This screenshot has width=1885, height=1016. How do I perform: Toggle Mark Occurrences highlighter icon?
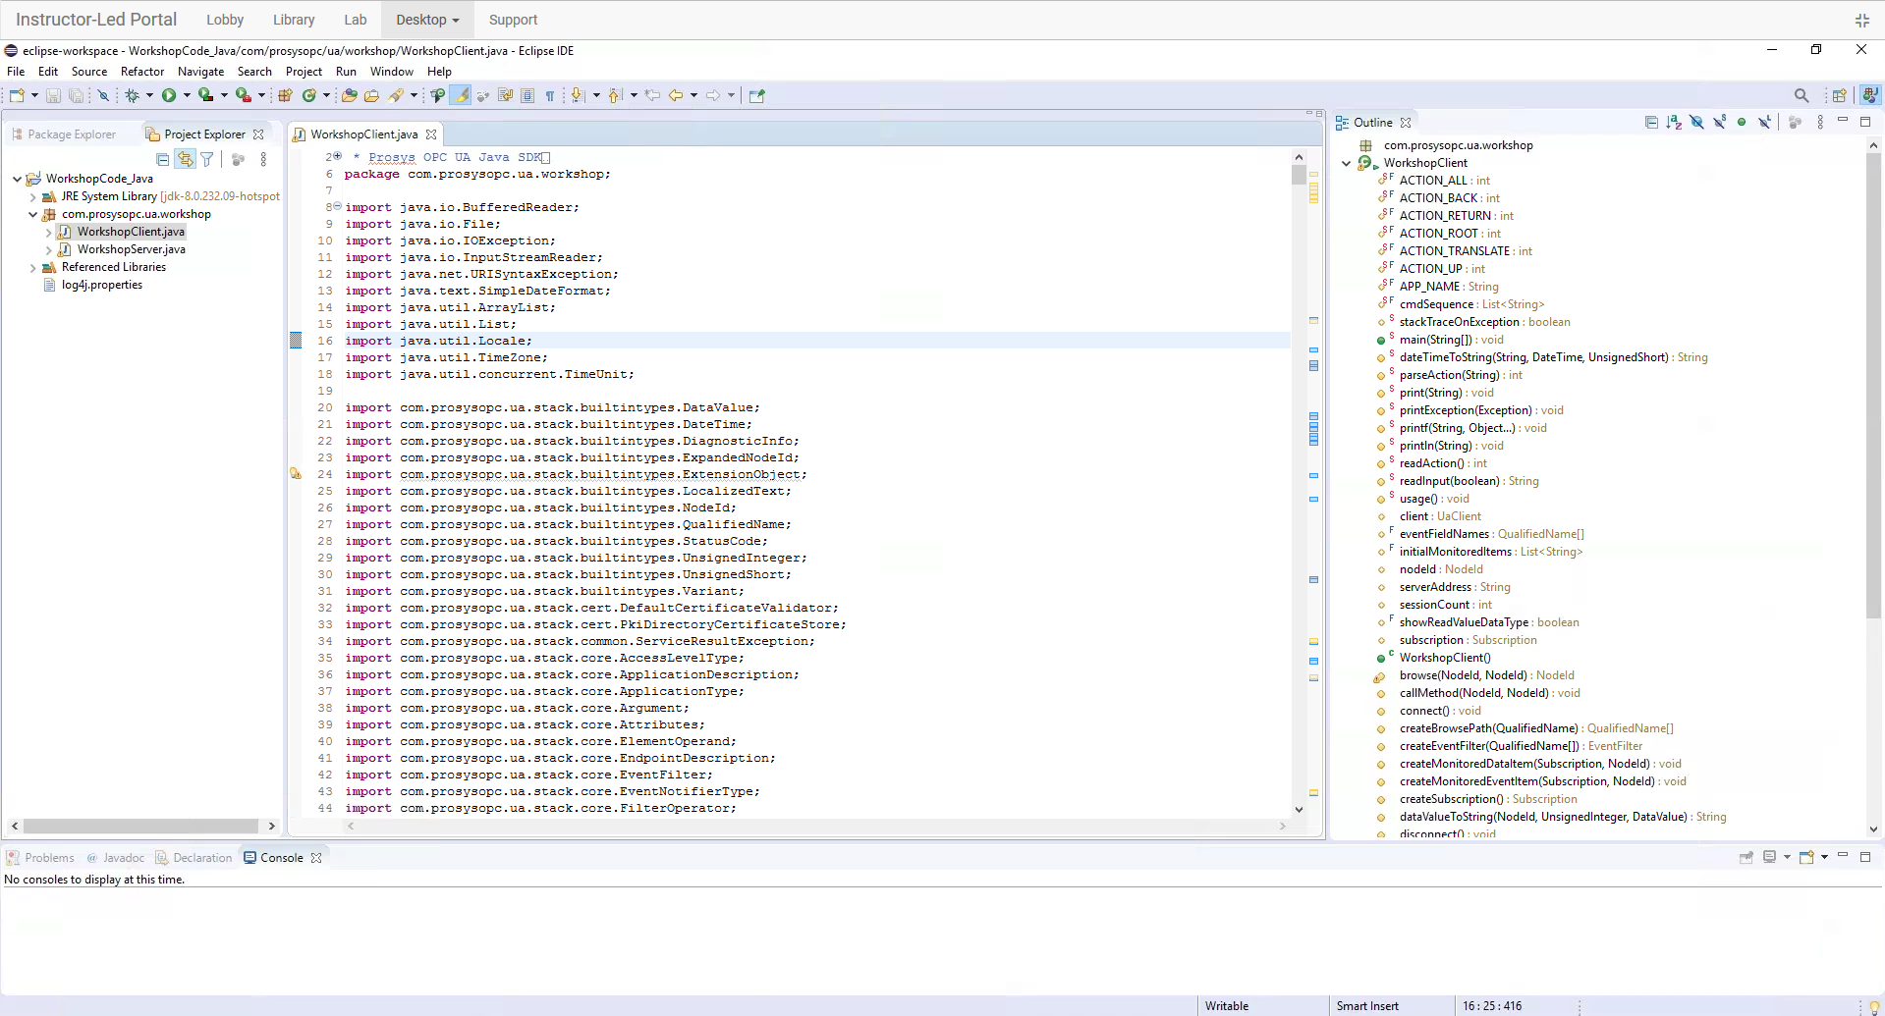click(461, 95)
